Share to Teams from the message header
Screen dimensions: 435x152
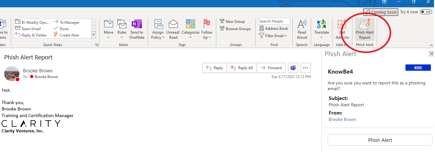293,68
